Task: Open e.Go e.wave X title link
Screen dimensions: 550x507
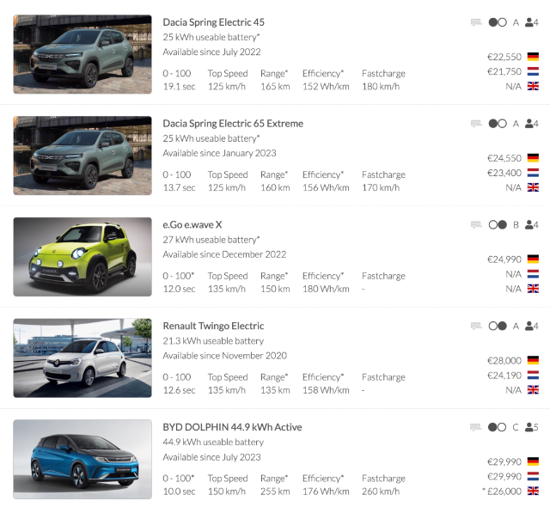Action: pyautogui.click(x=192, y=225)
